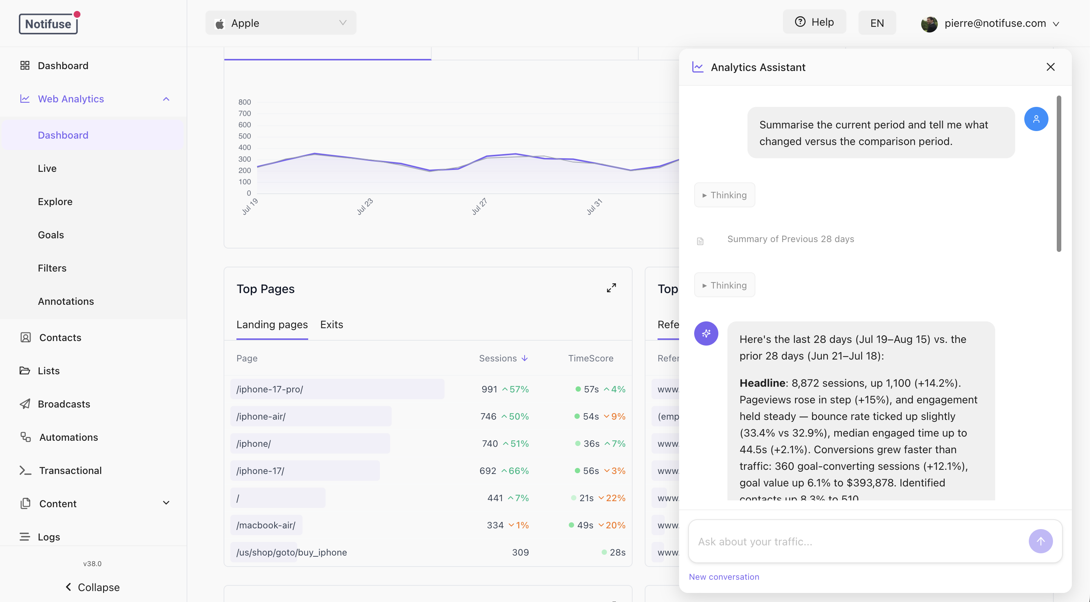
Task: Click the Help button
Action: point(814,22)
